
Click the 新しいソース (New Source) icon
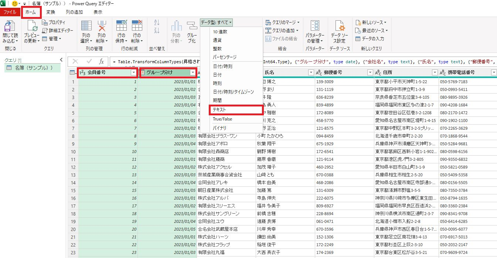pos(358,23)
